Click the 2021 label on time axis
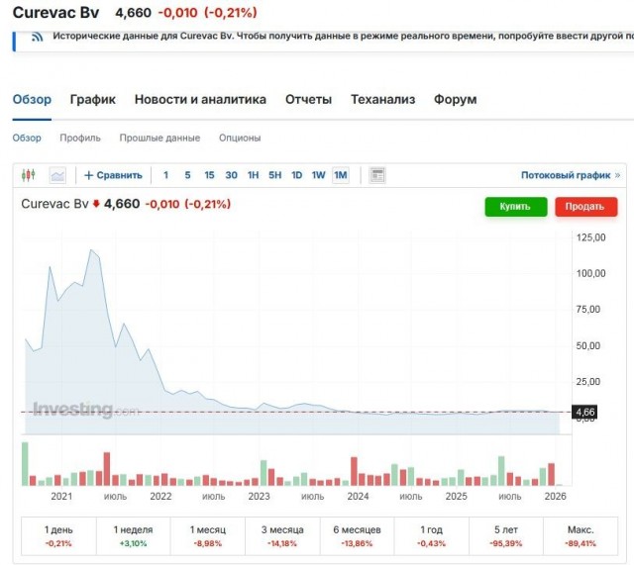The image size is (634, 565). pyautogui.click(x=61, y=497)
